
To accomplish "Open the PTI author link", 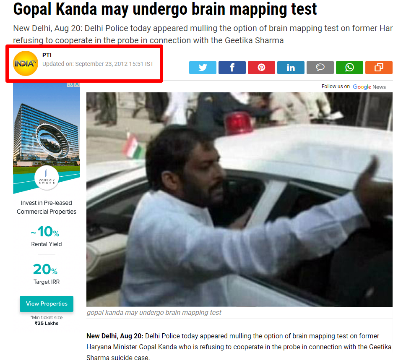I will point(47,55).
